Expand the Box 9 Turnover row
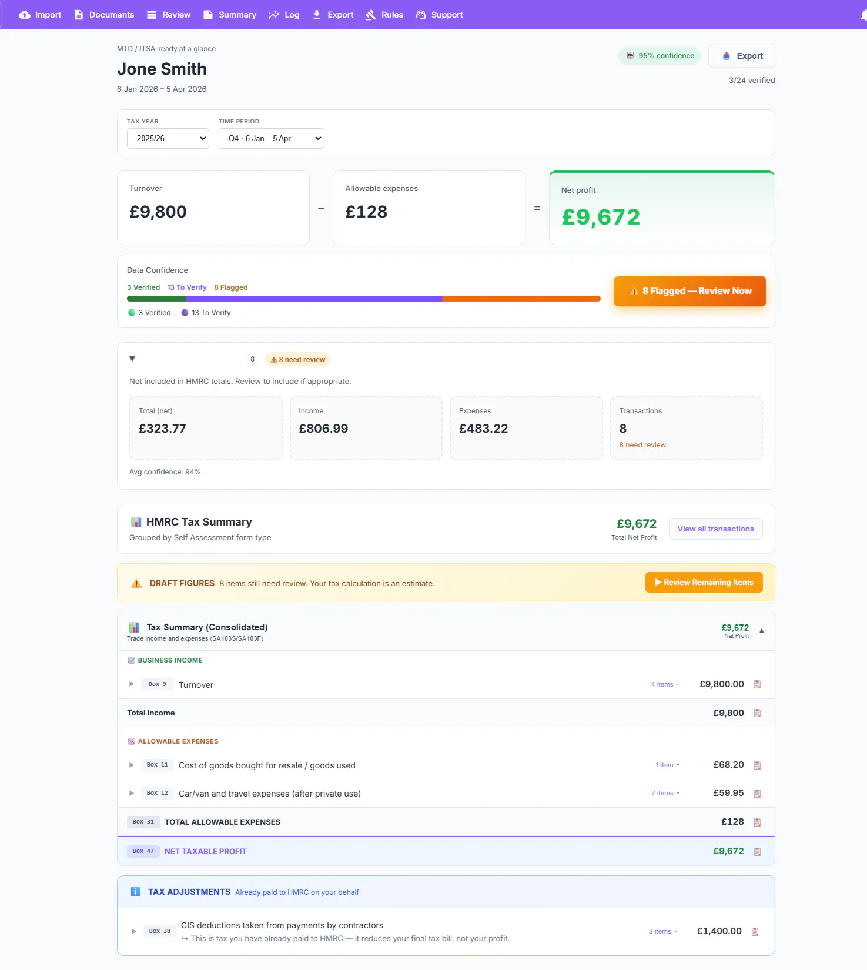 tap(132, 684)
